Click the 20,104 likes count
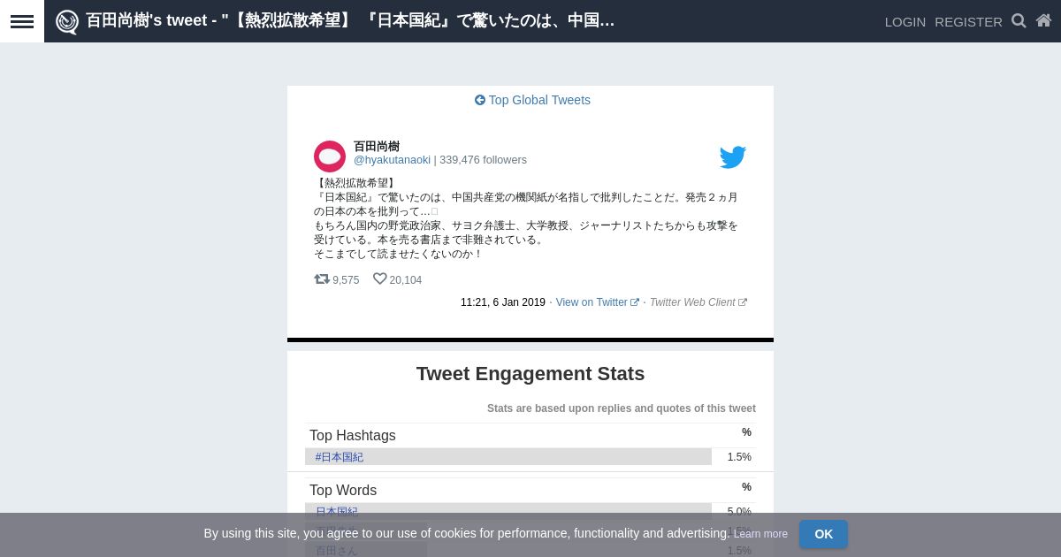The width and height of the screenshot is (1061, 557). click(x=406, y=280)
